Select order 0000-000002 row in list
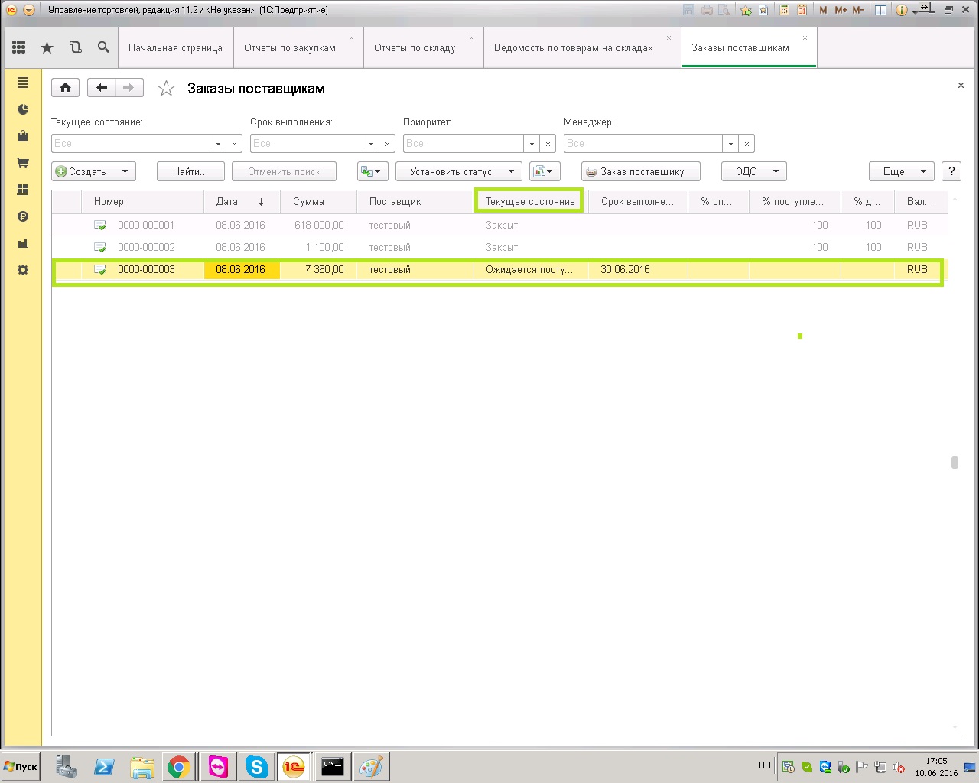Image resolution: width=979 pixels, height=783 pixels. (146, 247)
